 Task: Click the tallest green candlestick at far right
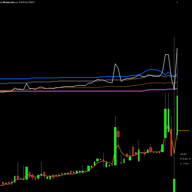177,115
